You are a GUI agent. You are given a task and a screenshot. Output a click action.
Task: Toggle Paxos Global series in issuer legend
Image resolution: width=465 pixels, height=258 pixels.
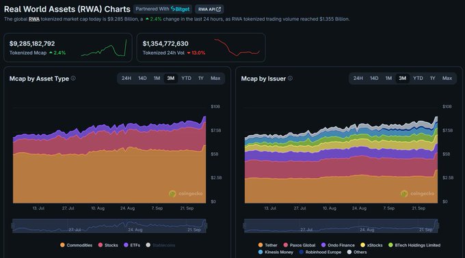point(300,245)
